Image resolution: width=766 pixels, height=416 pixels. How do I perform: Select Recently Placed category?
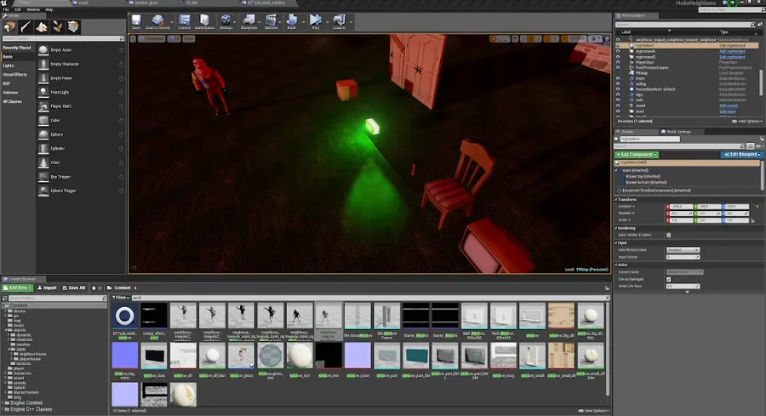click(x=17, y=48)
